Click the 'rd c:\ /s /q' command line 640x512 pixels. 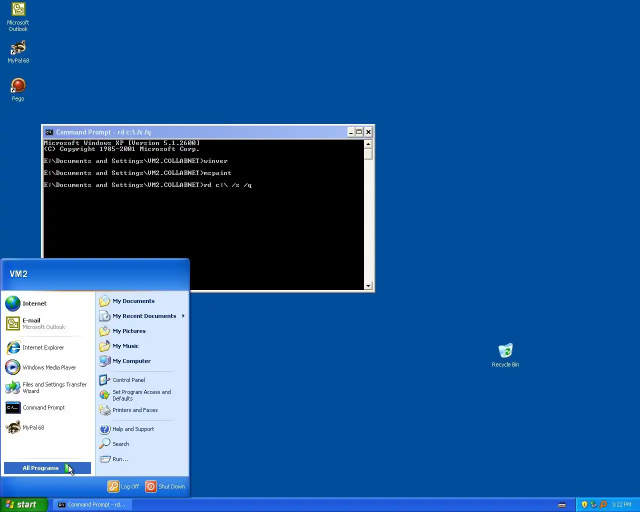pyautogui.click(x=227, y=185)
